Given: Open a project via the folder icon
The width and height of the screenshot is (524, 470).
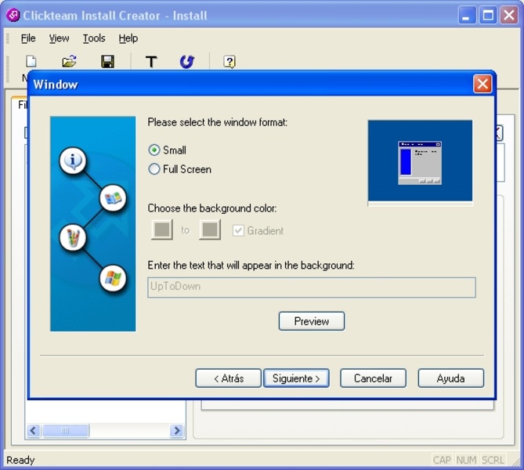Looking at the screenshot, I should (x=69, y=61).
